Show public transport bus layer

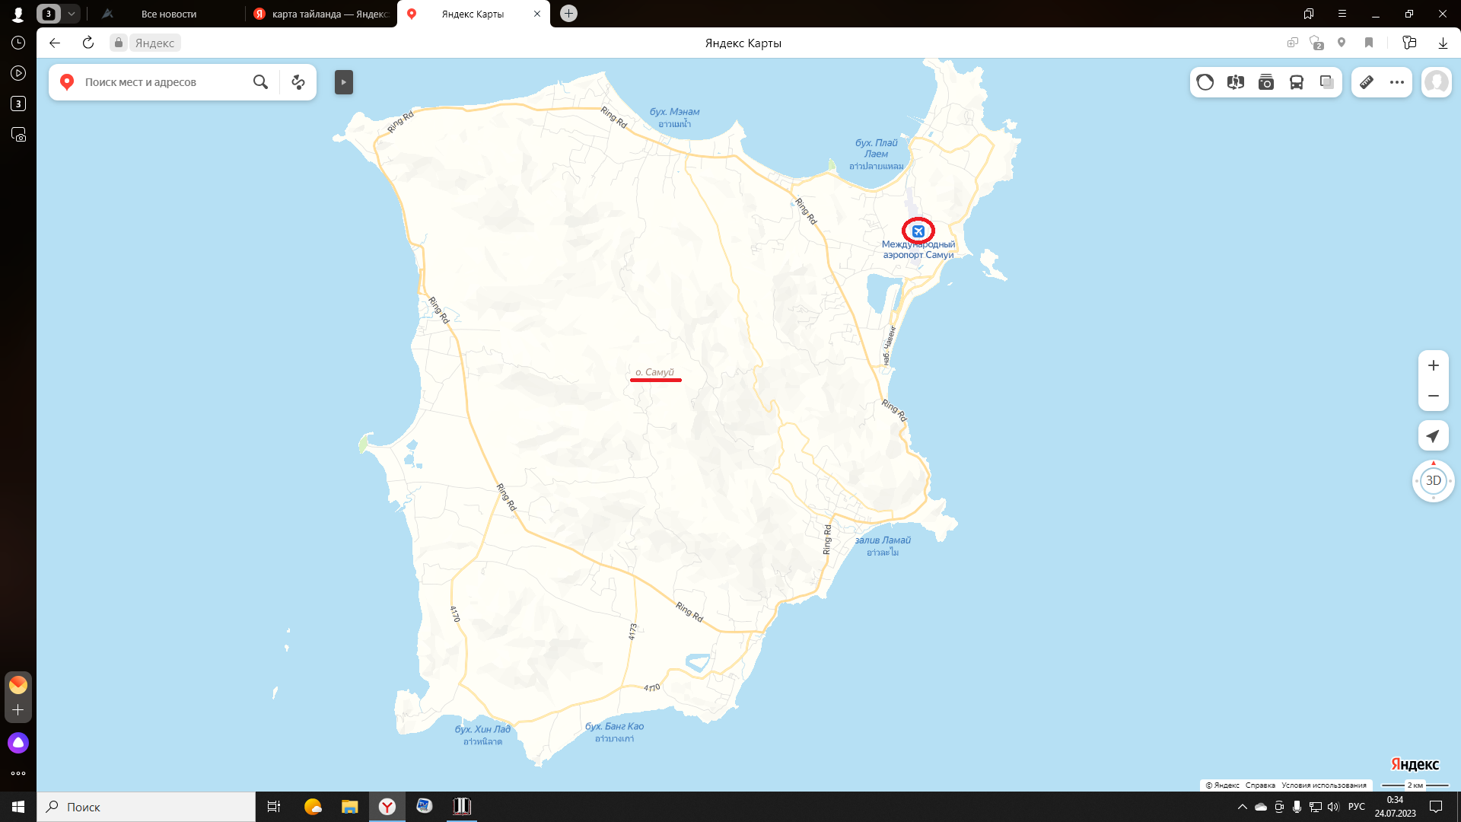(x=1297, y=82)
